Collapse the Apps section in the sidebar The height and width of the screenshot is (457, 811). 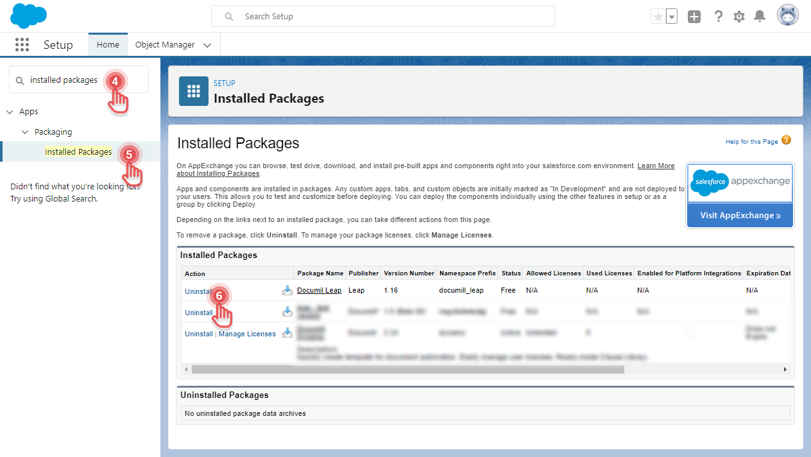10,111
